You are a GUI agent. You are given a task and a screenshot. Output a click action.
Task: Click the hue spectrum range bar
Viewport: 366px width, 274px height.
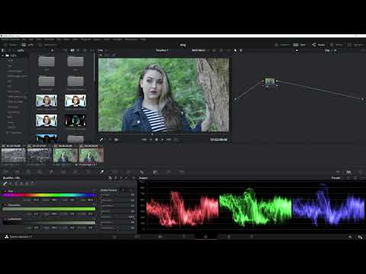coord(50,195)
